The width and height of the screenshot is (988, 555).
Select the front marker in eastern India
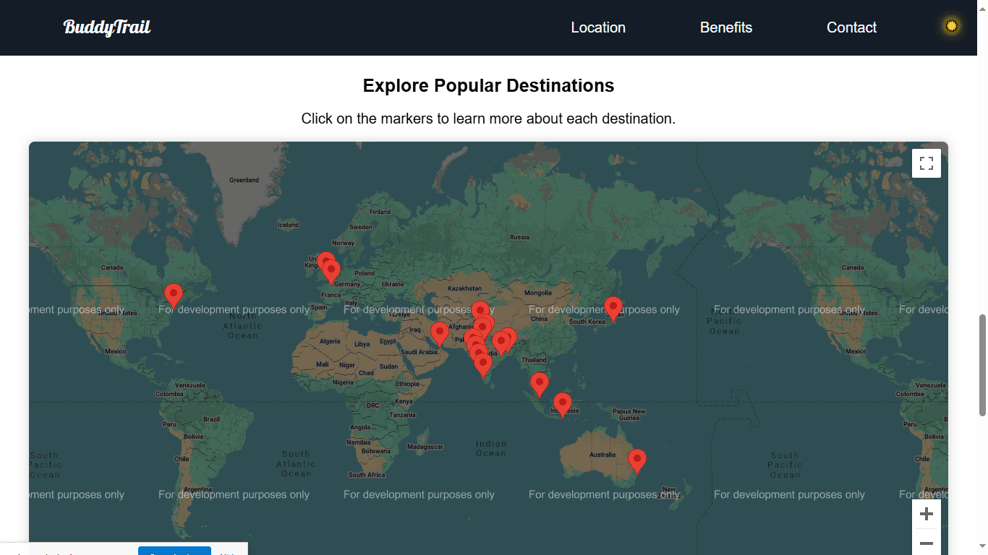501,343
